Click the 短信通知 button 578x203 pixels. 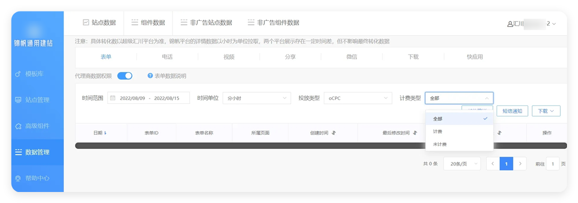click(512, 111)
